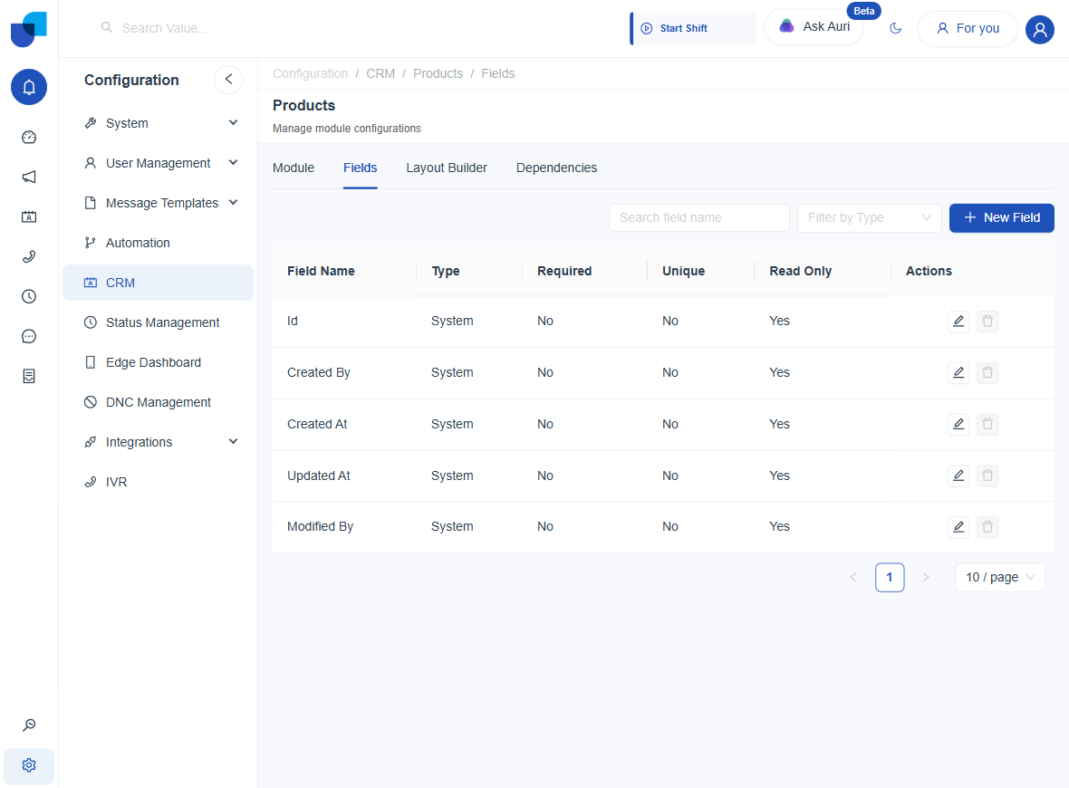The width and height of the screenshot is (1069, 788).
Task: Click the app logo in top-left corner
Action: [29, 29]
